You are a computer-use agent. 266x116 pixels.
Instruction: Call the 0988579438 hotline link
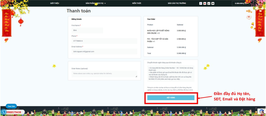pyautogui.click(x=15, y=112)
